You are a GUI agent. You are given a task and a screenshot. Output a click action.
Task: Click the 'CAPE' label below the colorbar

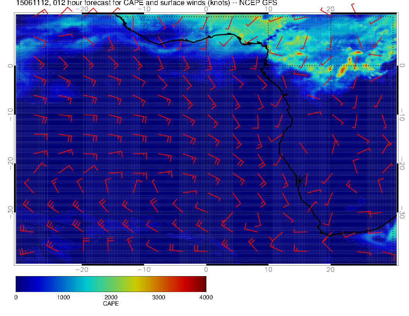tap(111, 304)
